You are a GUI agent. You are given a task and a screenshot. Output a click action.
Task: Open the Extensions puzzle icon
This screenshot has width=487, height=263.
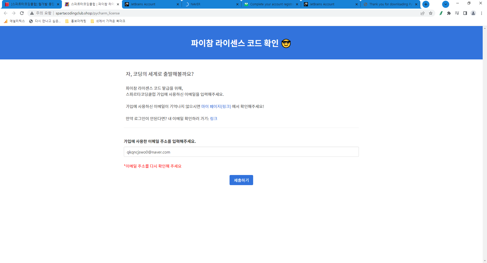pyautogui.click(x=449, y=13)
